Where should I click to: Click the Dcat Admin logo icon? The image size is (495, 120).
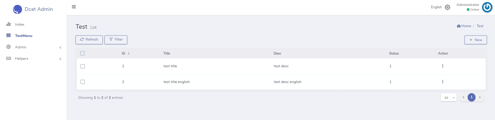point(17,9)
